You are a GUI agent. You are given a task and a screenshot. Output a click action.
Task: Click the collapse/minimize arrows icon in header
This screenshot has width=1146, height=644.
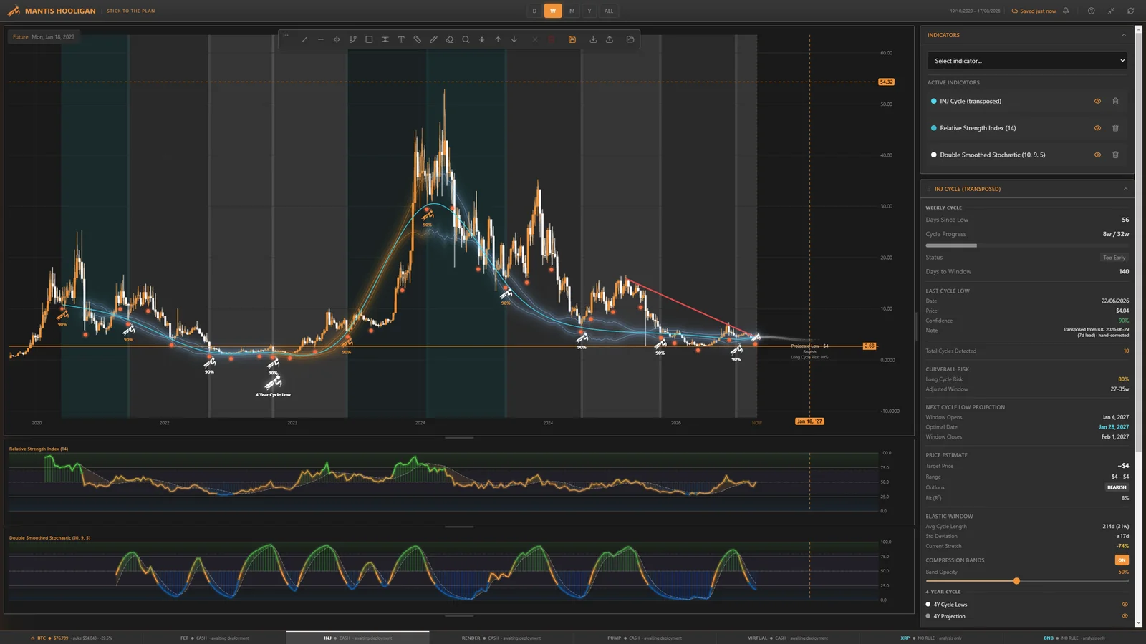(1111, 11)
